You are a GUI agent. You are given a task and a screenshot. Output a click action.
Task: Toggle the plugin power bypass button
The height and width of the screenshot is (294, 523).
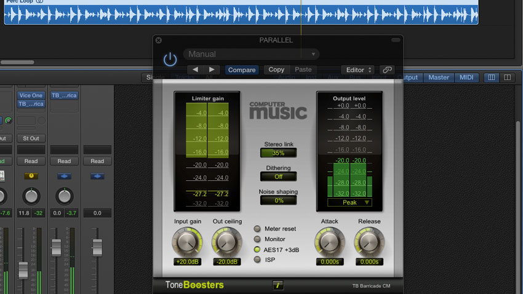pos(170,59)
